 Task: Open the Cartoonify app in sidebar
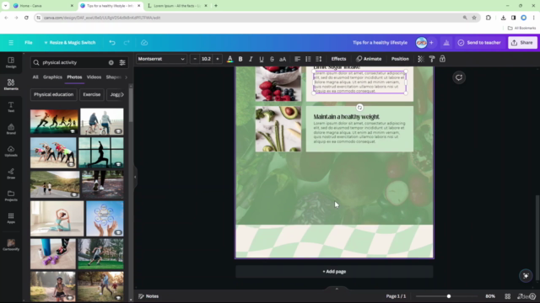click(x=11, y=245)
